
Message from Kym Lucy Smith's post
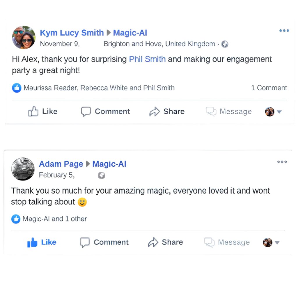click(x=228, y=111)
